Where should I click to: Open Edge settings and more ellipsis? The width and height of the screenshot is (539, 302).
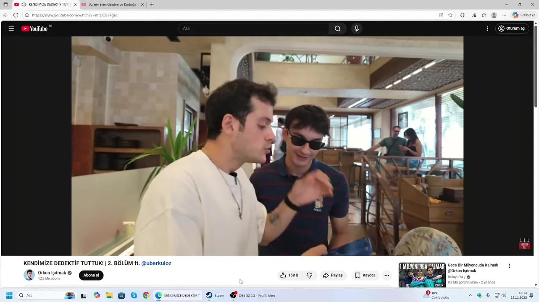504,15
